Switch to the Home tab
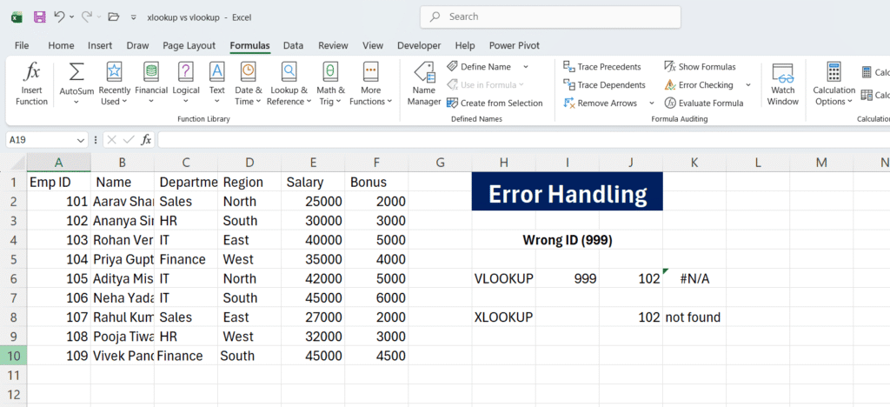Image resolution: width=890 pixels, height=407 pixels. (x=62, y=45)
